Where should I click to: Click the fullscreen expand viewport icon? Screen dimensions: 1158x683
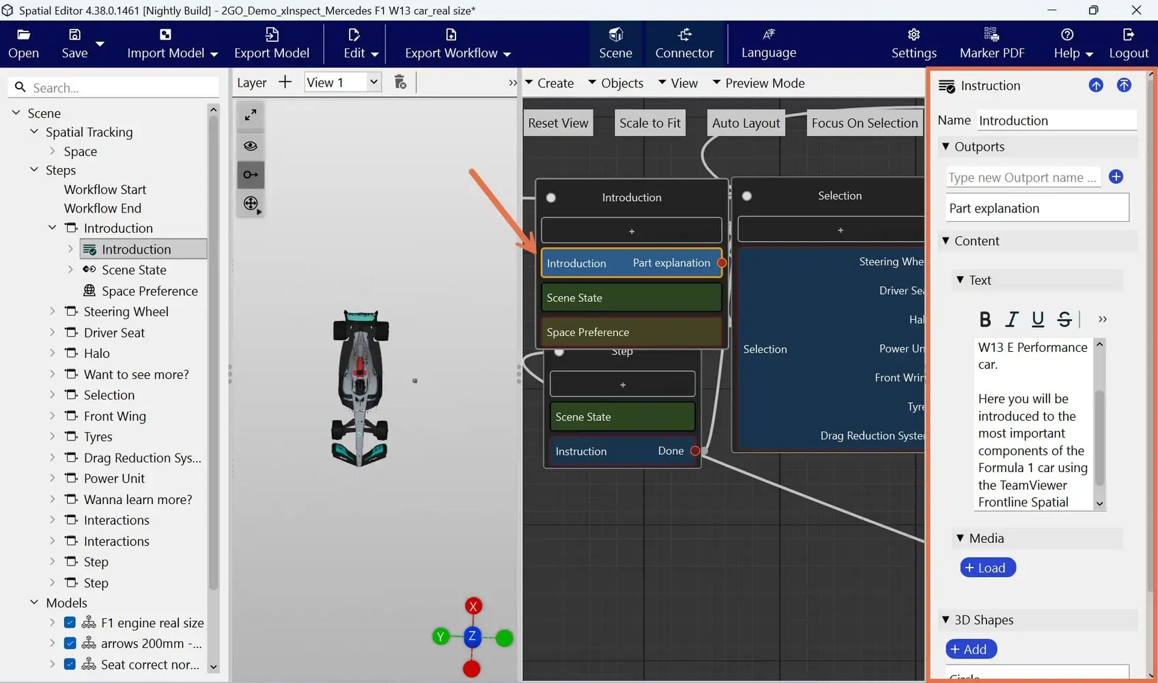click(251, 115)
